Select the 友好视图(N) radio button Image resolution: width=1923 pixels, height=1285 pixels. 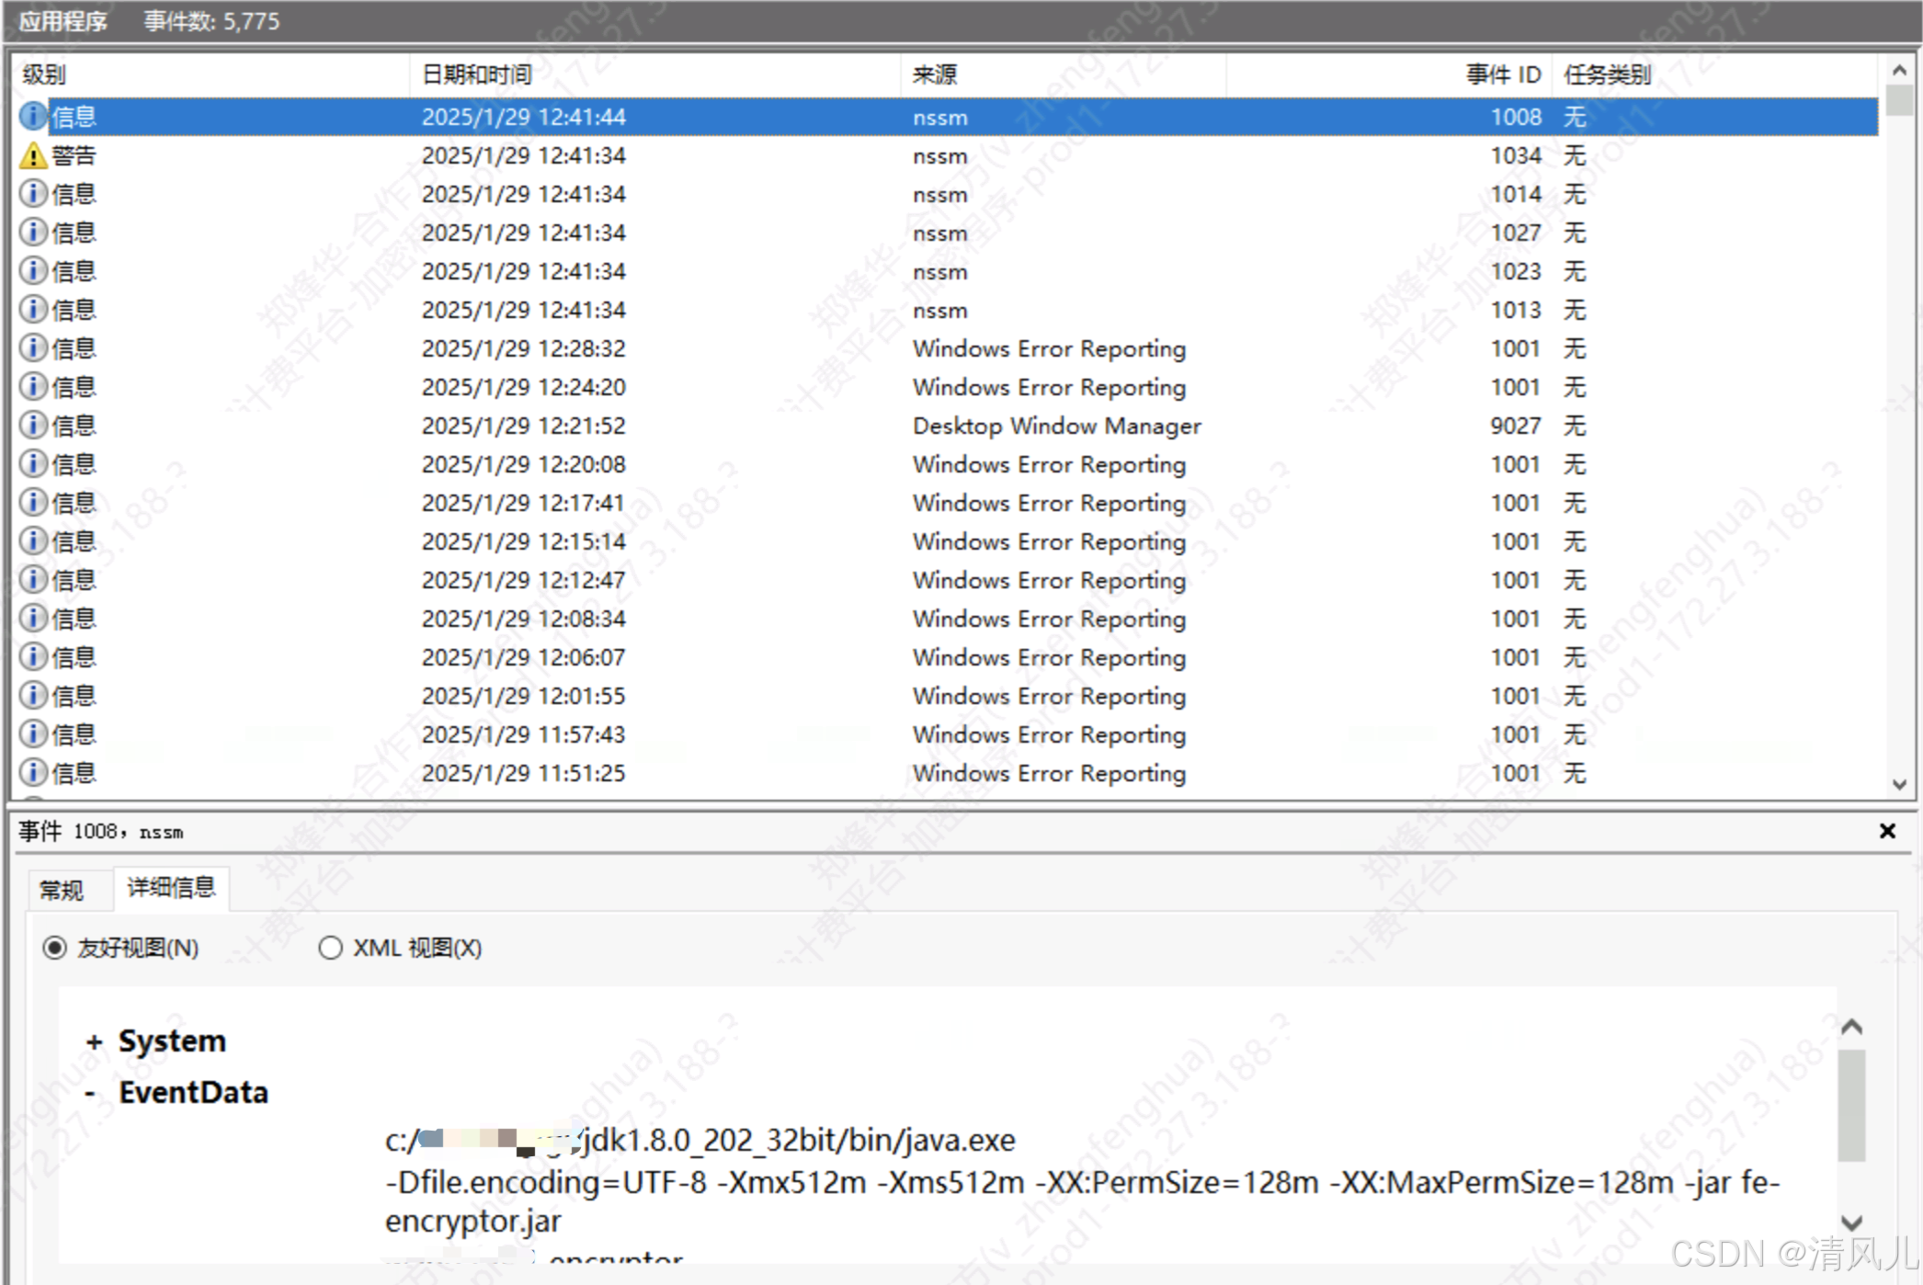click(56, 948)
